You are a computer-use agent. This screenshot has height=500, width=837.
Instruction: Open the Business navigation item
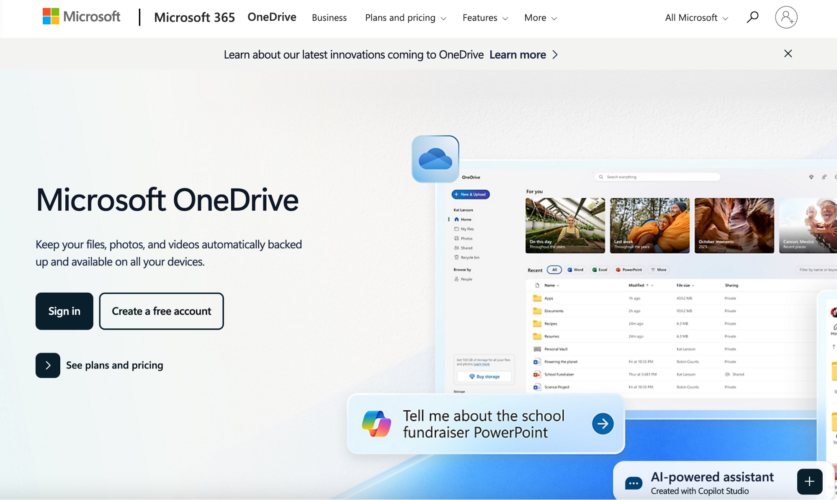click(x=329, y=18)
